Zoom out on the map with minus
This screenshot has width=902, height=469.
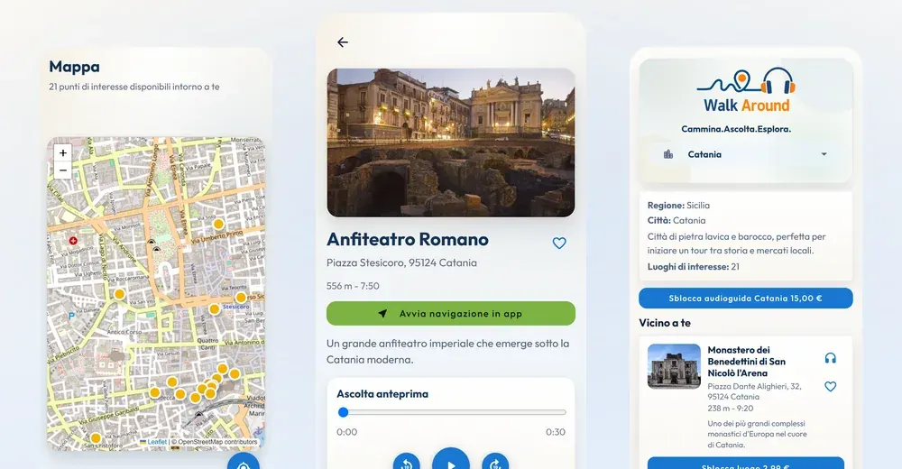63,170
